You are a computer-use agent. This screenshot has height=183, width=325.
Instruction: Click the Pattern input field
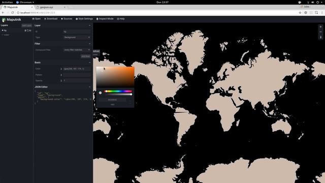(77, 75)
